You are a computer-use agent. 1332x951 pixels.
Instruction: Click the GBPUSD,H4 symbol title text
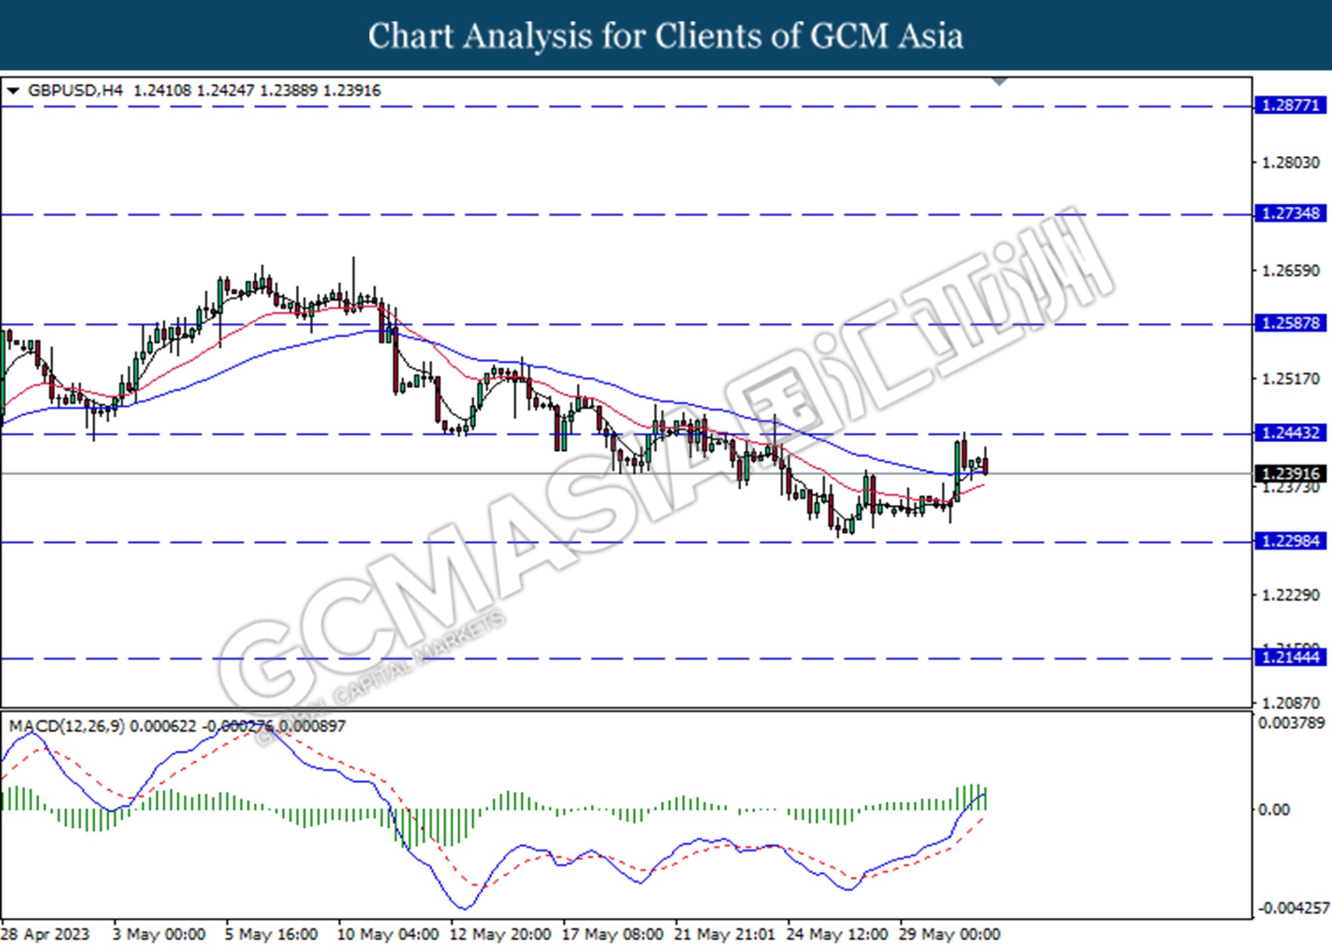pos(75,91)
